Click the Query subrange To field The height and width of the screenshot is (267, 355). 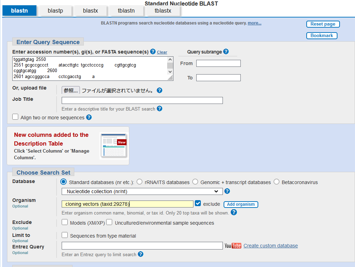click(x=218, y=78)
